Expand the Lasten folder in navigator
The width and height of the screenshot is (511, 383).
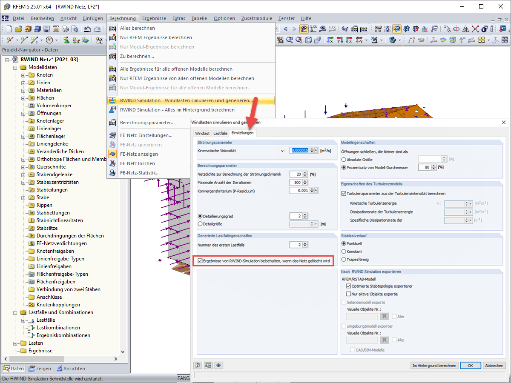pyautogui.click(x=15, y=343)
